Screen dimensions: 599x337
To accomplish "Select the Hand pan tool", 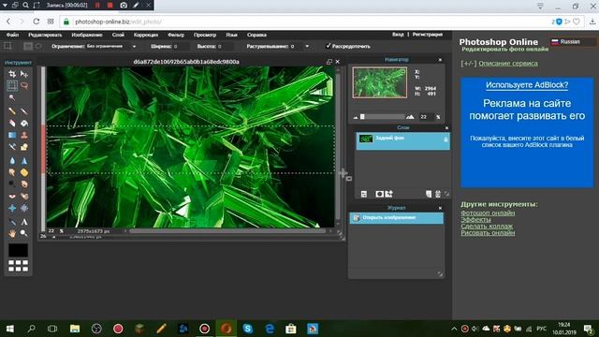I will coord(12,233).
